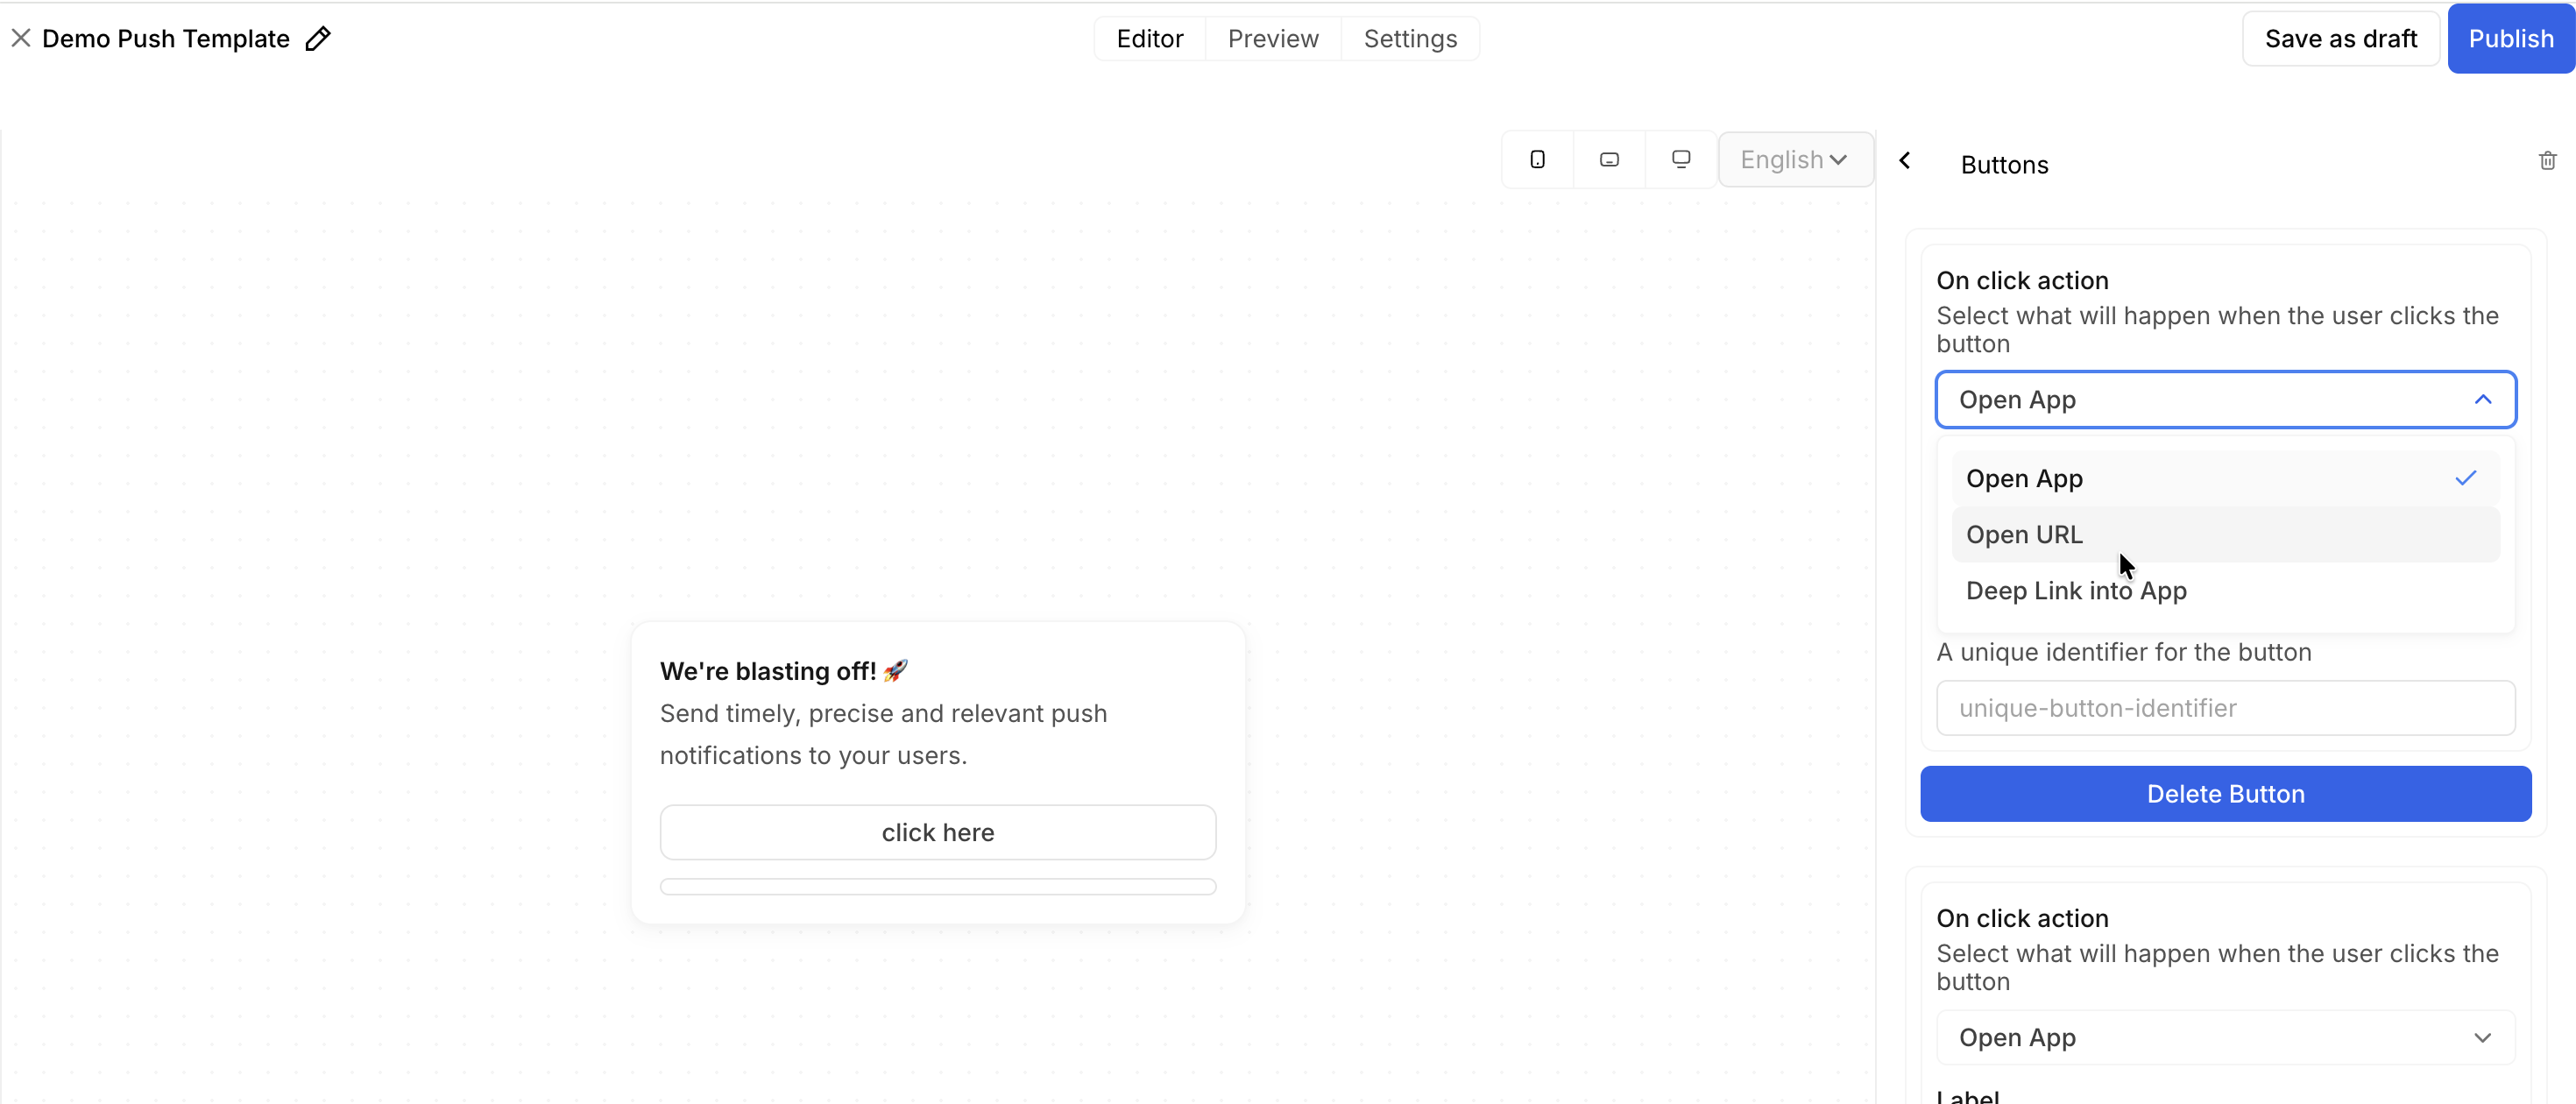
Task: Open the English language dropdown
Action: coord(1794,159)
